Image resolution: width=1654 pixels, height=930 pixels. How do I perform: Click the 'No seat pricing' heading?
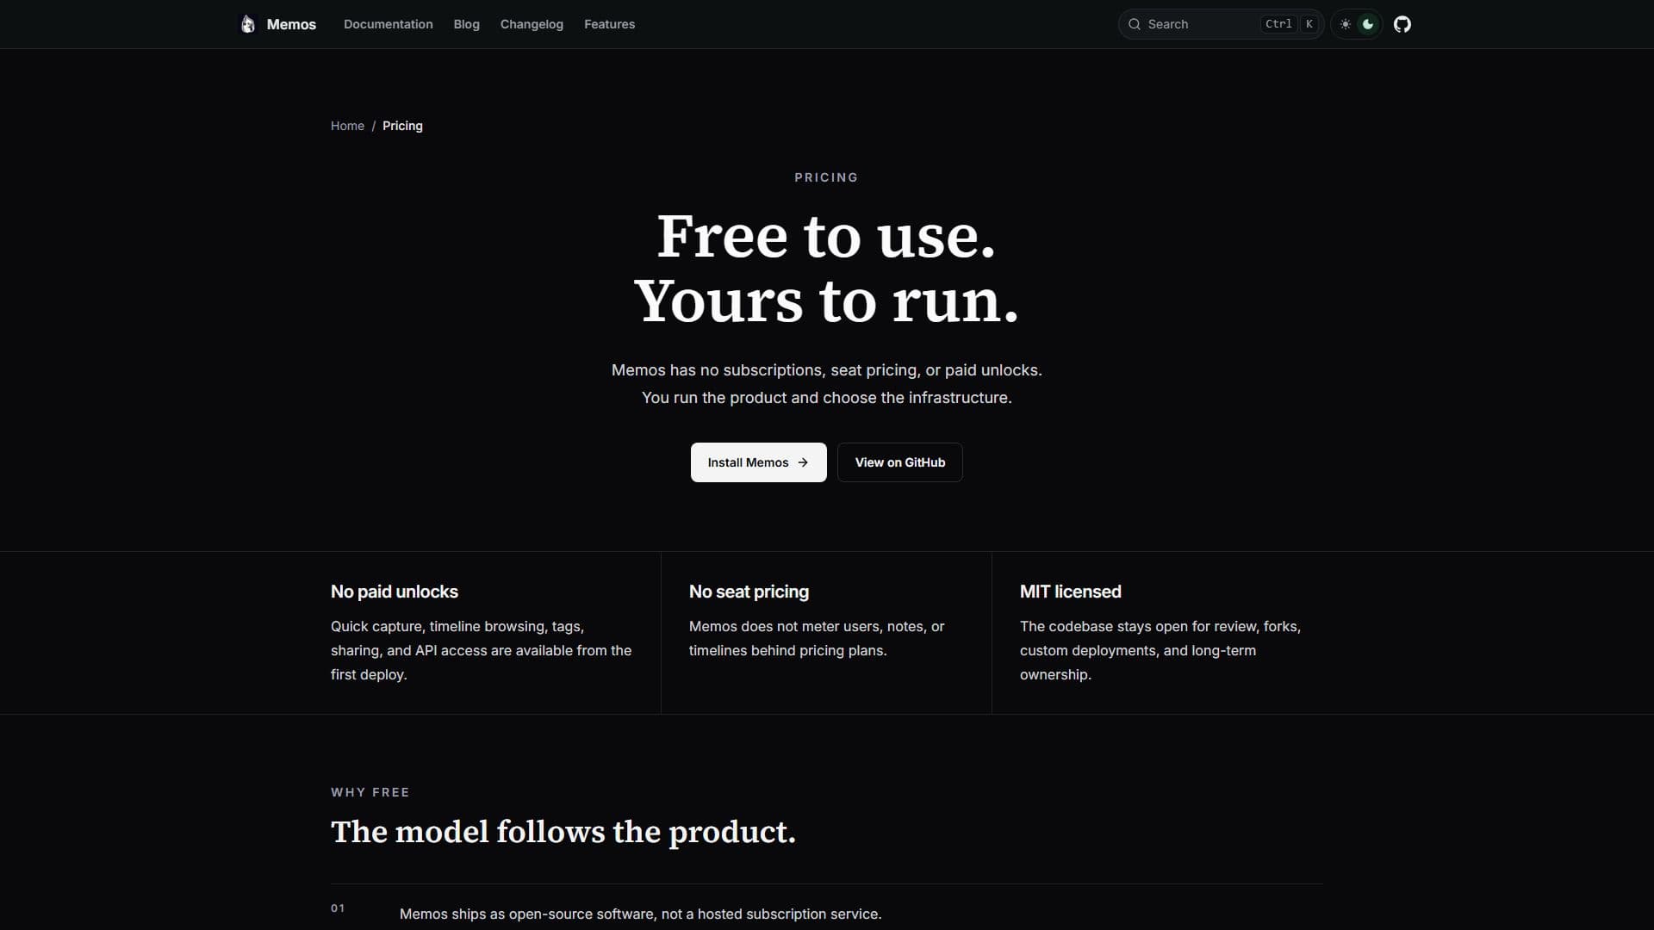click(x=749, y=592)
